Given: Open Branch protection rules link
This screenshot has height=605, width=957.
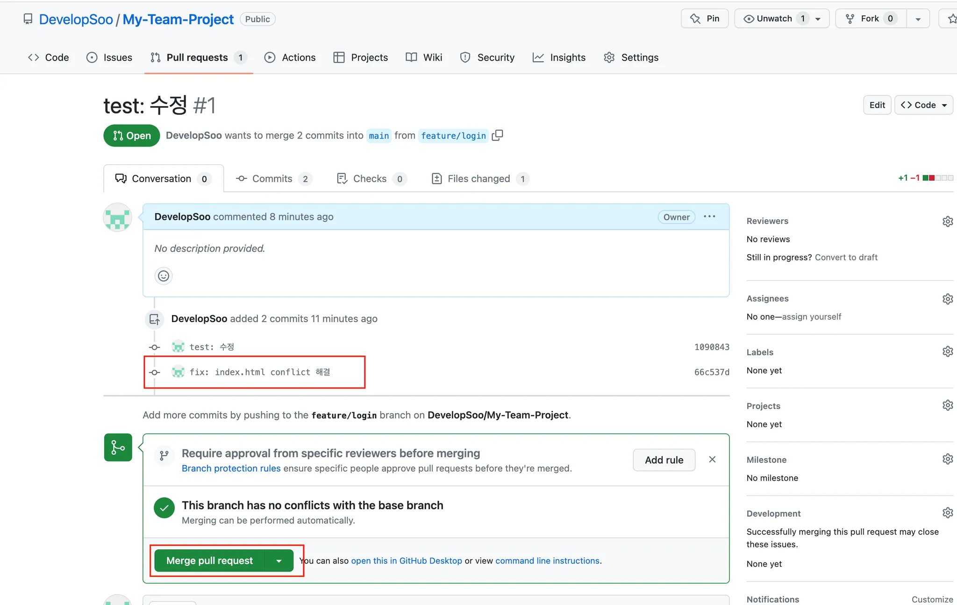Looking at the screenshot, I should 231,468.
